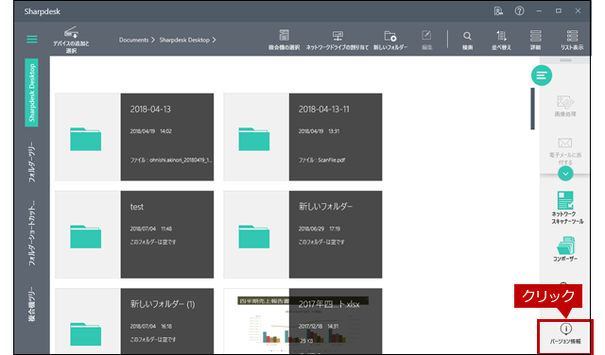Viewport: 605px width, 355px height.
Task: Click chevron after Documents breadcrumb
Action: tap(153, 40)
